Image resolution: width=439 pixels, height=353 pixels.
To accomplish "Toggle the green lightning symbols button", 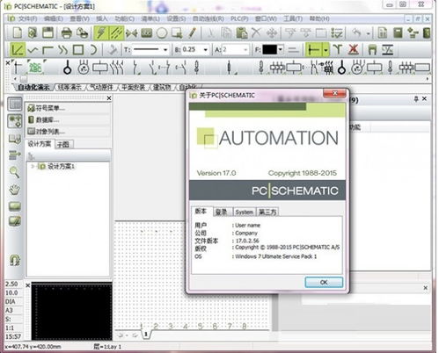I will [101, 32].
